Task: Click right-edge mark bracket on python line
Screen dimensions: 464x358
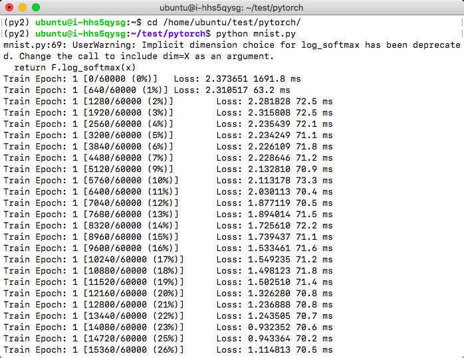Action: tap(461, 33)
